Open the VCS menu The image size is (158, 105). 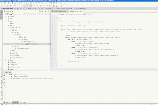[x=51, y=3]
